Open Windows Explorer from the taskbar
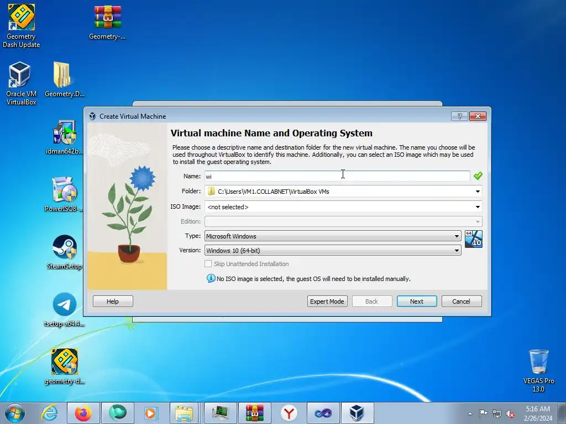Viewport: 566px width, 424px height. coord(185,413)
